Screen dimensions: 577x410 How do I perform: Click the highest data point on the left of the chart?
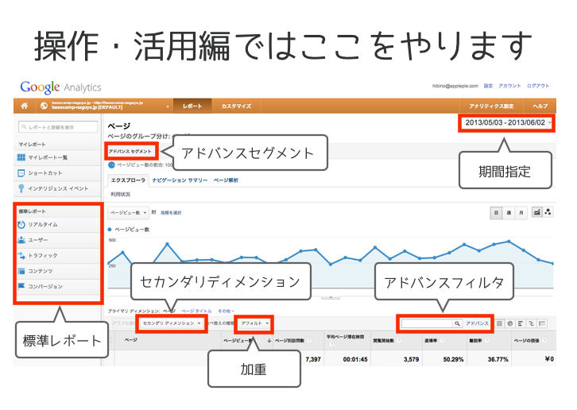[x=167, y=244]
